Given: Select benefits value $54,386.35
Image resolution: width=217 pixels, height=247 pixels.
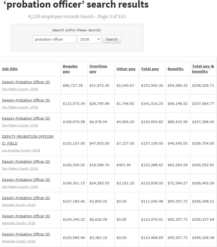Looking at the screenshot, I should (x=177, y=86).
